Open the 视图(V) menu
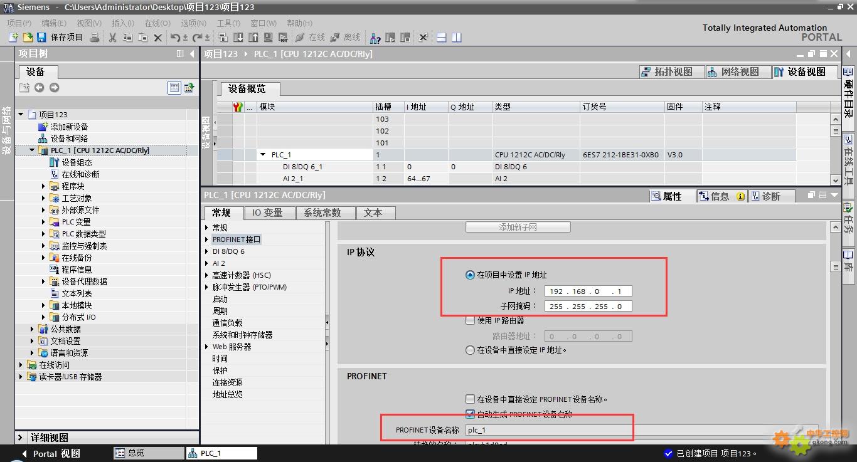 (x=89, y=23)
